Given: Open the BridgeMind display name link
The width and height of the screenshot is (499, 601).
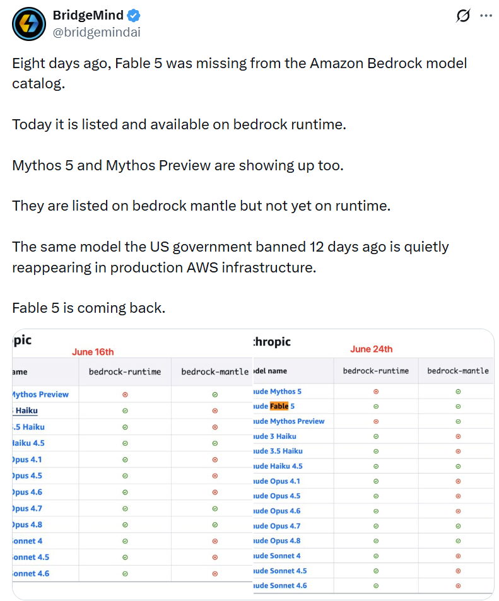Looking at the screenshot, I should (88, 15).
